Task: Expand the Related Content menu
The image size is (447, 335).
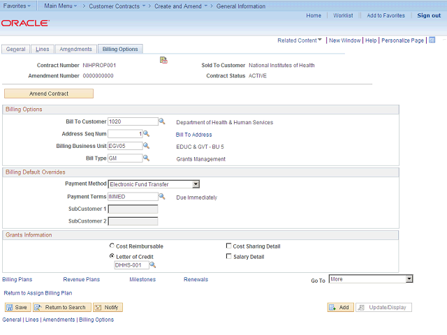Action: [300, 40]
